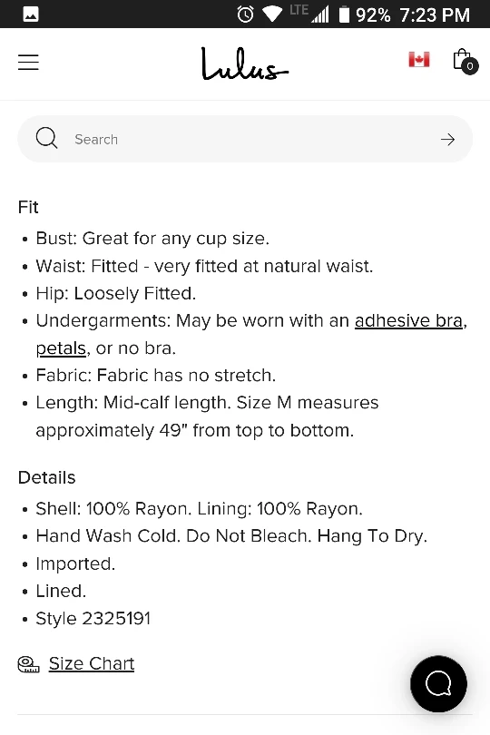Click the search magnifying glass icon
Image resolution: width=490 pixels, height=735 pixels.
[46, 139]
